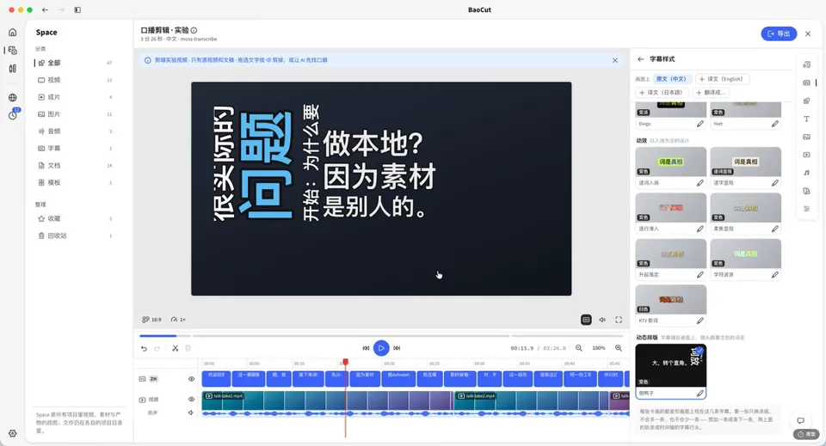
Task: Hide the 视频 video track
Action: coord(191,400)
